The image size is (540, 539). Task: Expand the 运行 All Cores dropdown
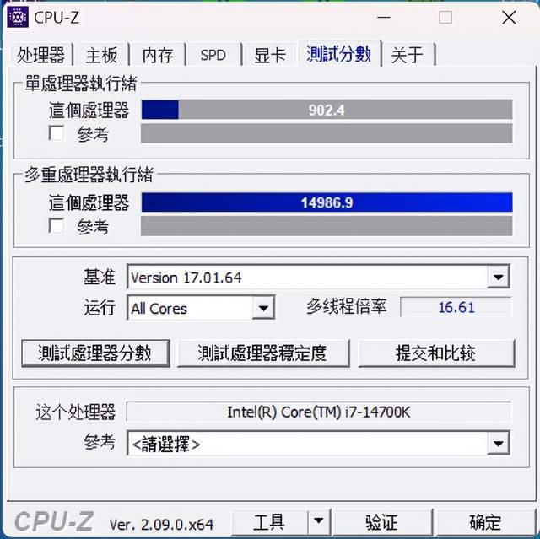point(263,308)
